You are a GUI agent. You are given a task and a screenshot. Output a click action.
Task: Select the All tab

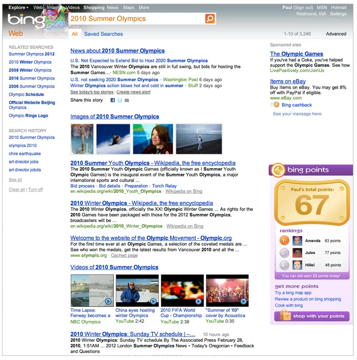click(x=75, y=34)
